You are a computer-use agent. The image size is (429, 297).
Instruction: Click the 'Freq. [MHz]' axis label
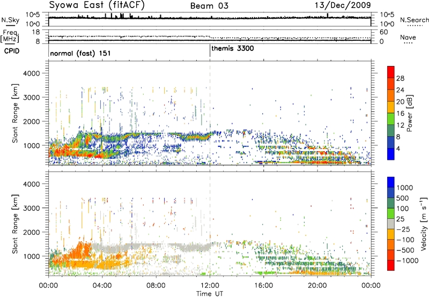coord(10,36)
